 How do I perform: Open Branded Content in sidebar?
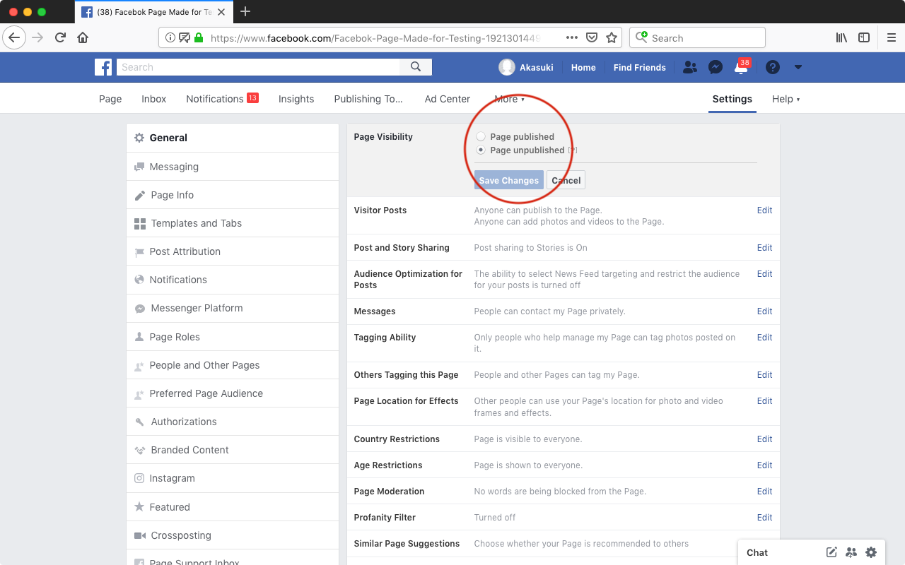pyautogui.click(x=233, y=450)
